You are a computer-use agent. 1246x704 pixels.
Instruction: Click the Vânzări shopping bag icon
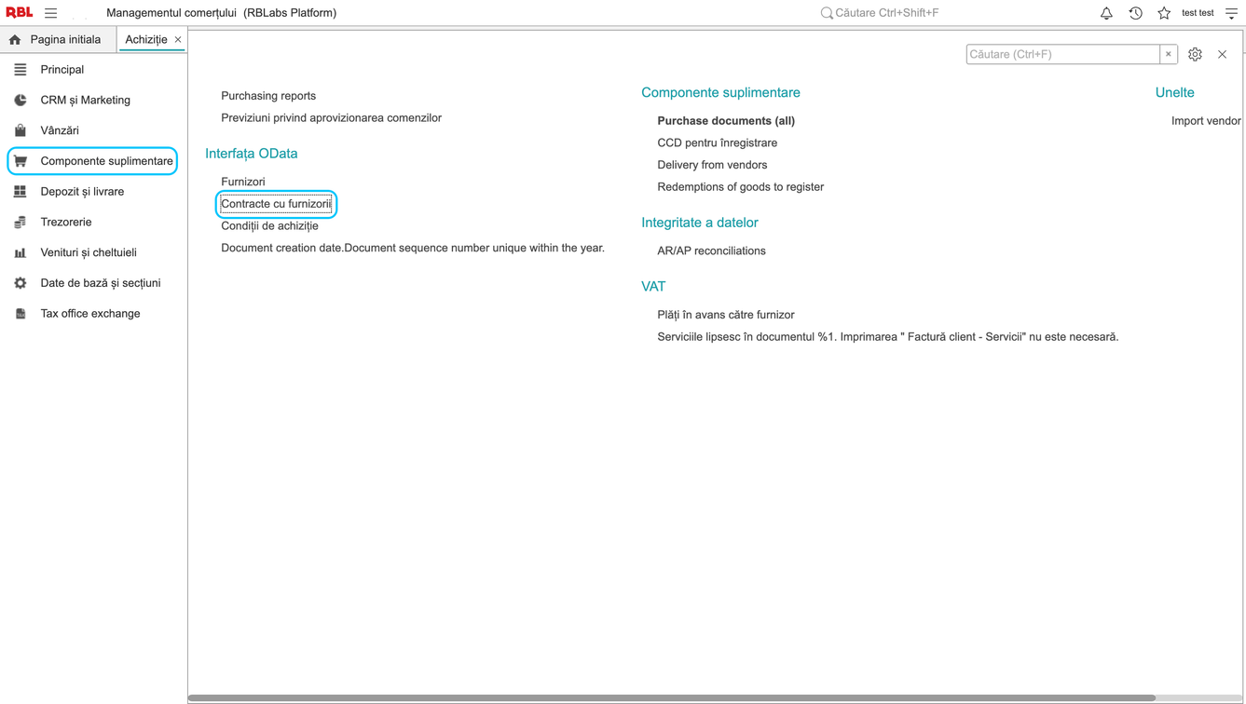pyautogui.click(x=21, y=130)
